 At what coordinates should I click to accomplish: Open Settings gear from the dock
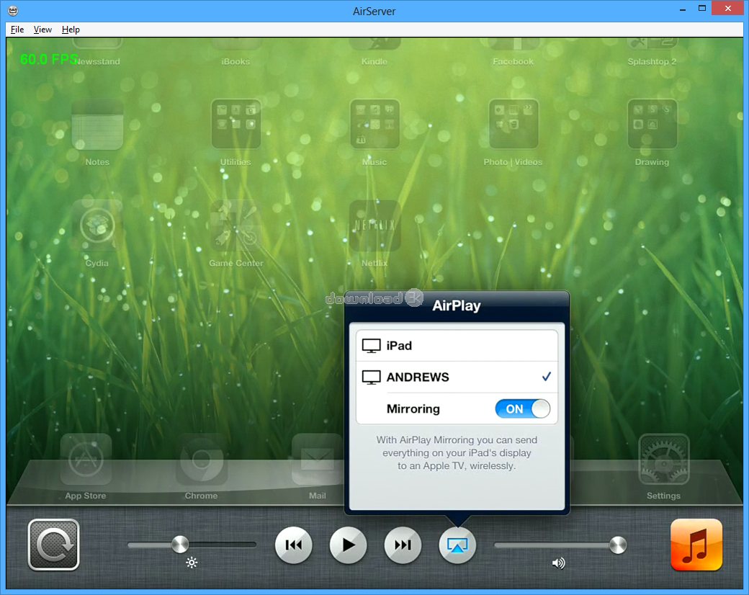(x=664, y=460)
